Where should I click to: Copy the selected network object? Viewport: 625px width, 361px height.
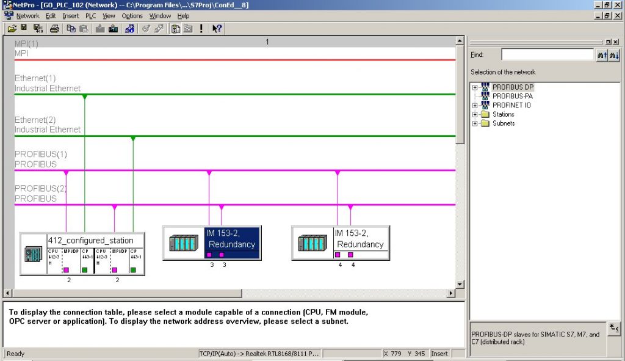[72, 28]
